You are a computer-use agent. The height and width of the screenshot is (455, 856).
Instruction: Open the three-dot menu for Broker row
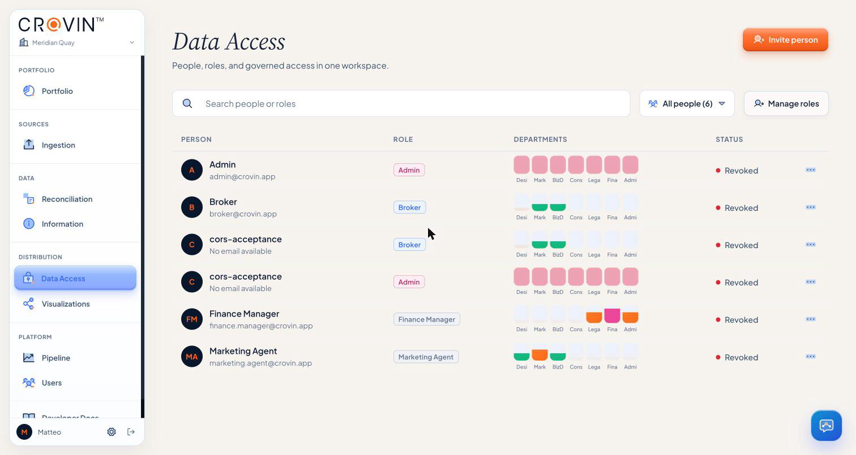click(x=811, y=207)
